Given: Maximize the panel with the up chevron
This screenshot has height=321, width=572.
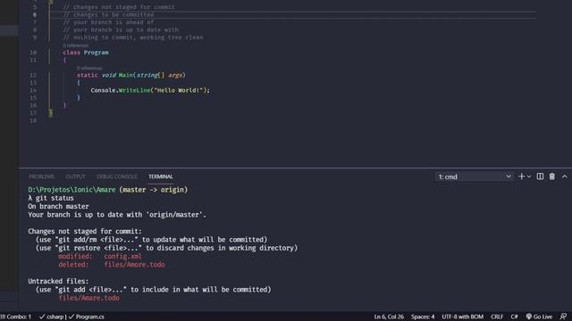Looking at the screenshot, I should click(x=564, y=177).
